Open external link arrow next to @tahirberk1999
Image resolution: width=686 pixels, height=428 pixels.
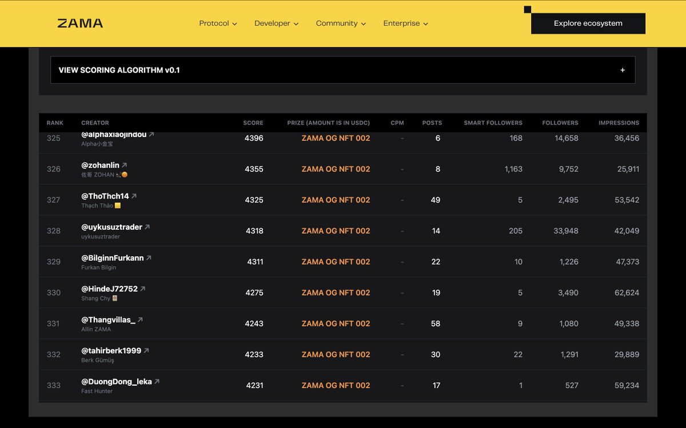(x=146, y=350)
